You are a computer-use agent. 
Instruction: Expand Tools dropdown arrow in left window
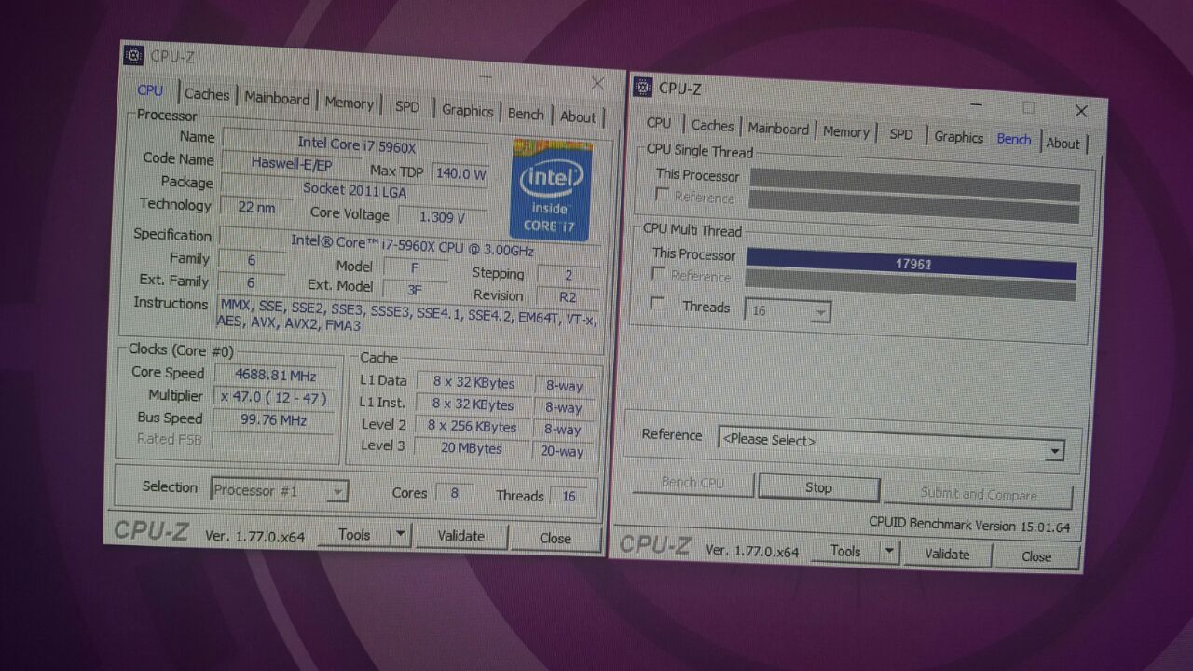pyautogui.click(x=400, y=535)
